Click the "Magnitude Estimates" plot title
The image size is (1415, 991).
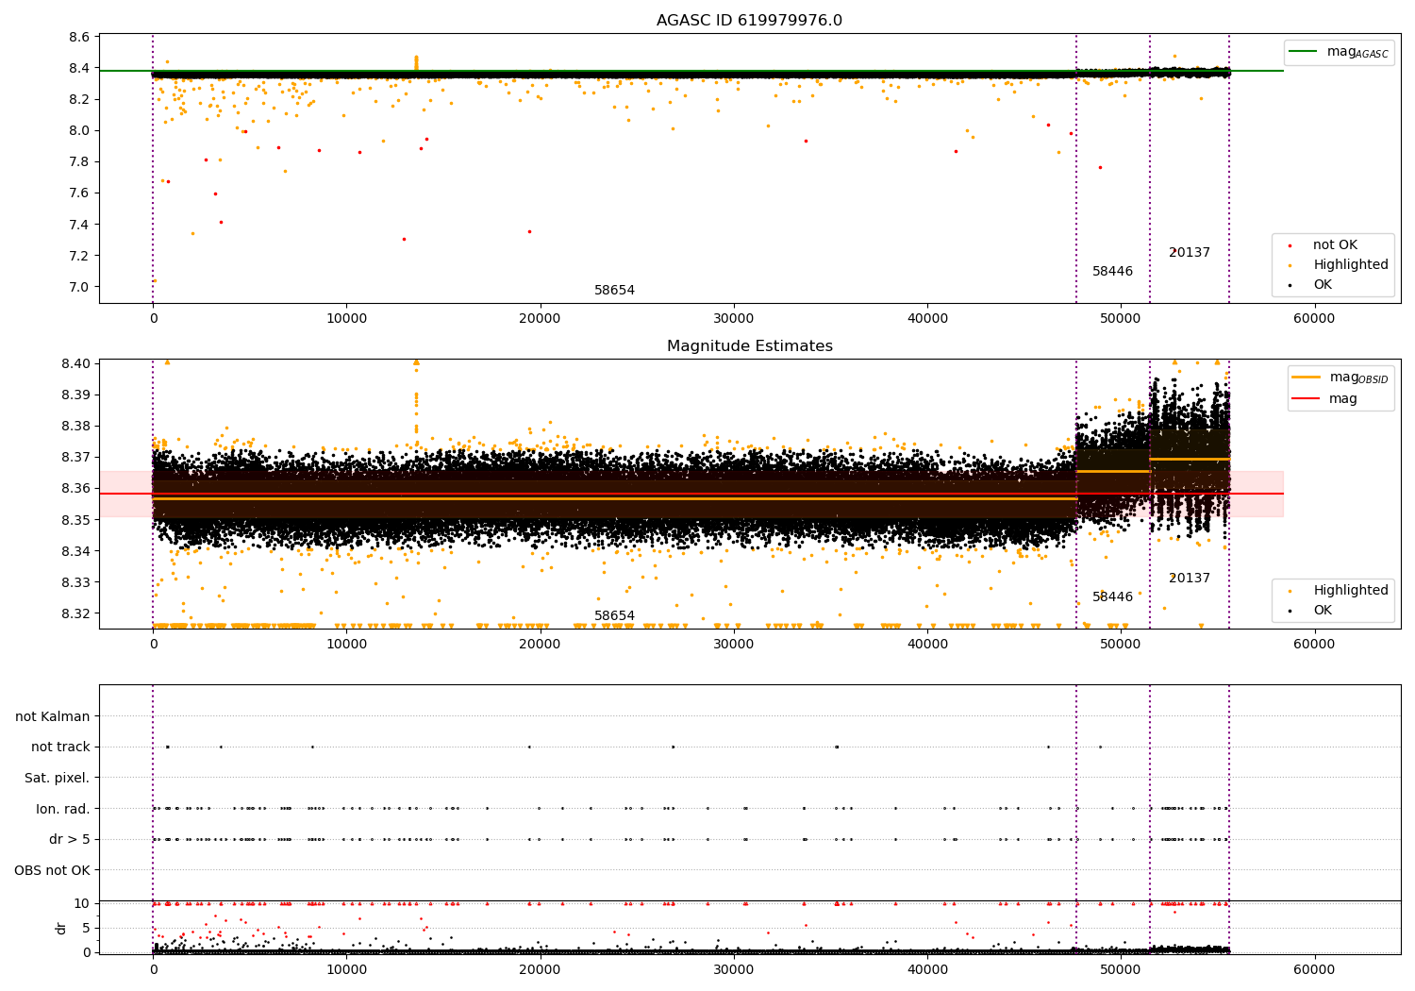pyautogui.click(x=750, y=346)
